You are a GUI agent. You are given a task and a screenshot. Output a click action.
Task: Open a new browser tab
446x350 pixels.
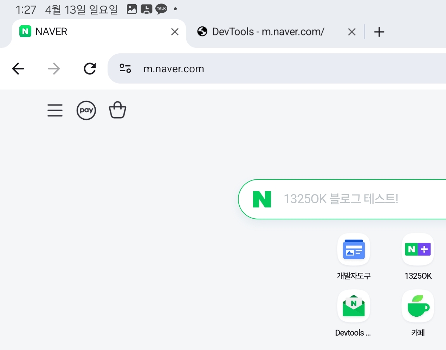pos(379,32)
